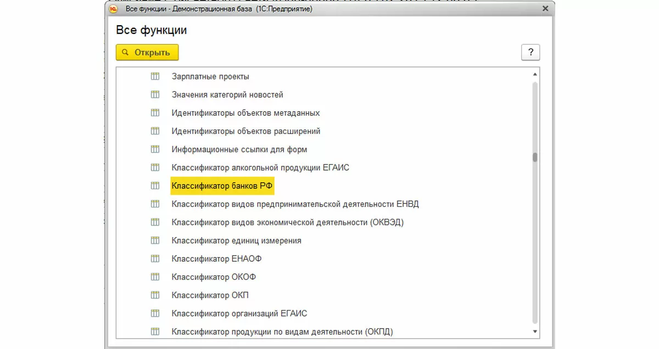Select Идентификаторы объектов метаданных item
This screenshot has height=349, width=659.
coord(245,113)
